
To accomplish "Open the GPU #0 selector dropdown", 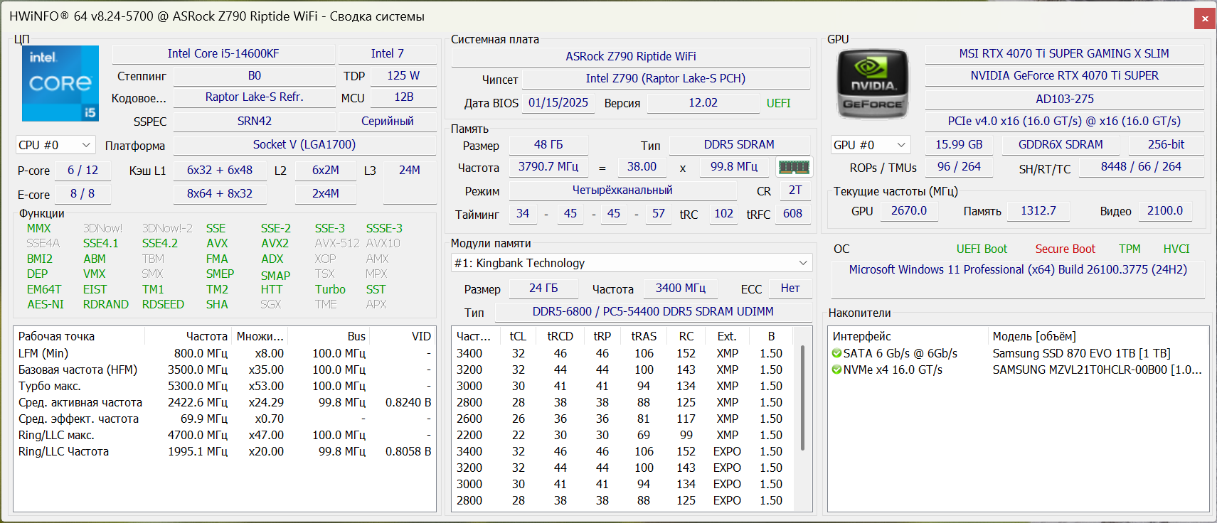I will [x=871, y=145].
